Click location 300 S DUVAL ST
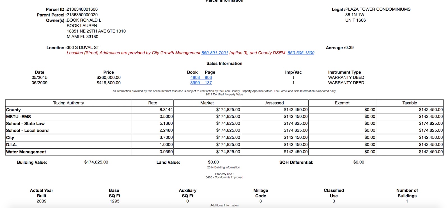 pos(83,47)
